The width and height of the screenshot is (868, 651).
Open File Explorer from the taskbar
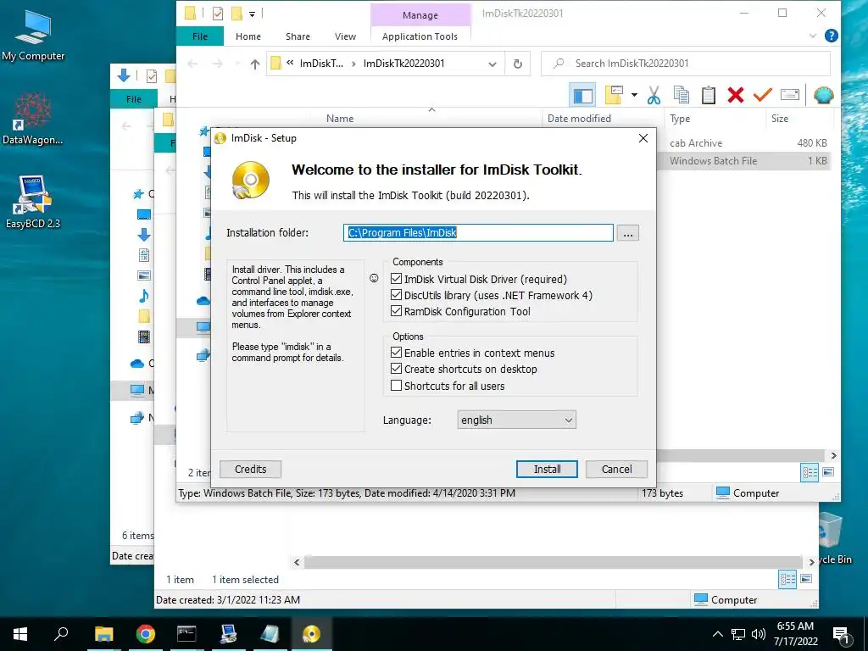click(x=103, y=634)
